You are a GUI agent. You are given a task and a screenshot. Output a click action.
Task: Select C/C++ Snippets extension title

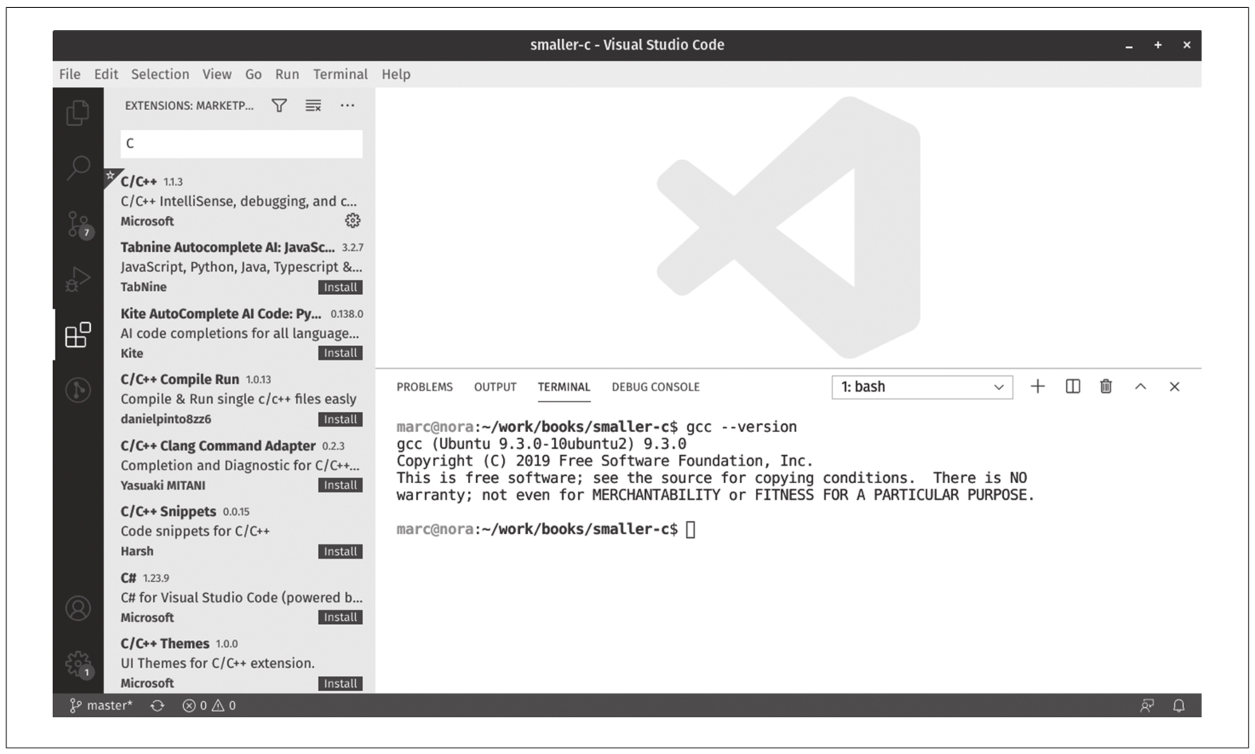coord(168,512)
